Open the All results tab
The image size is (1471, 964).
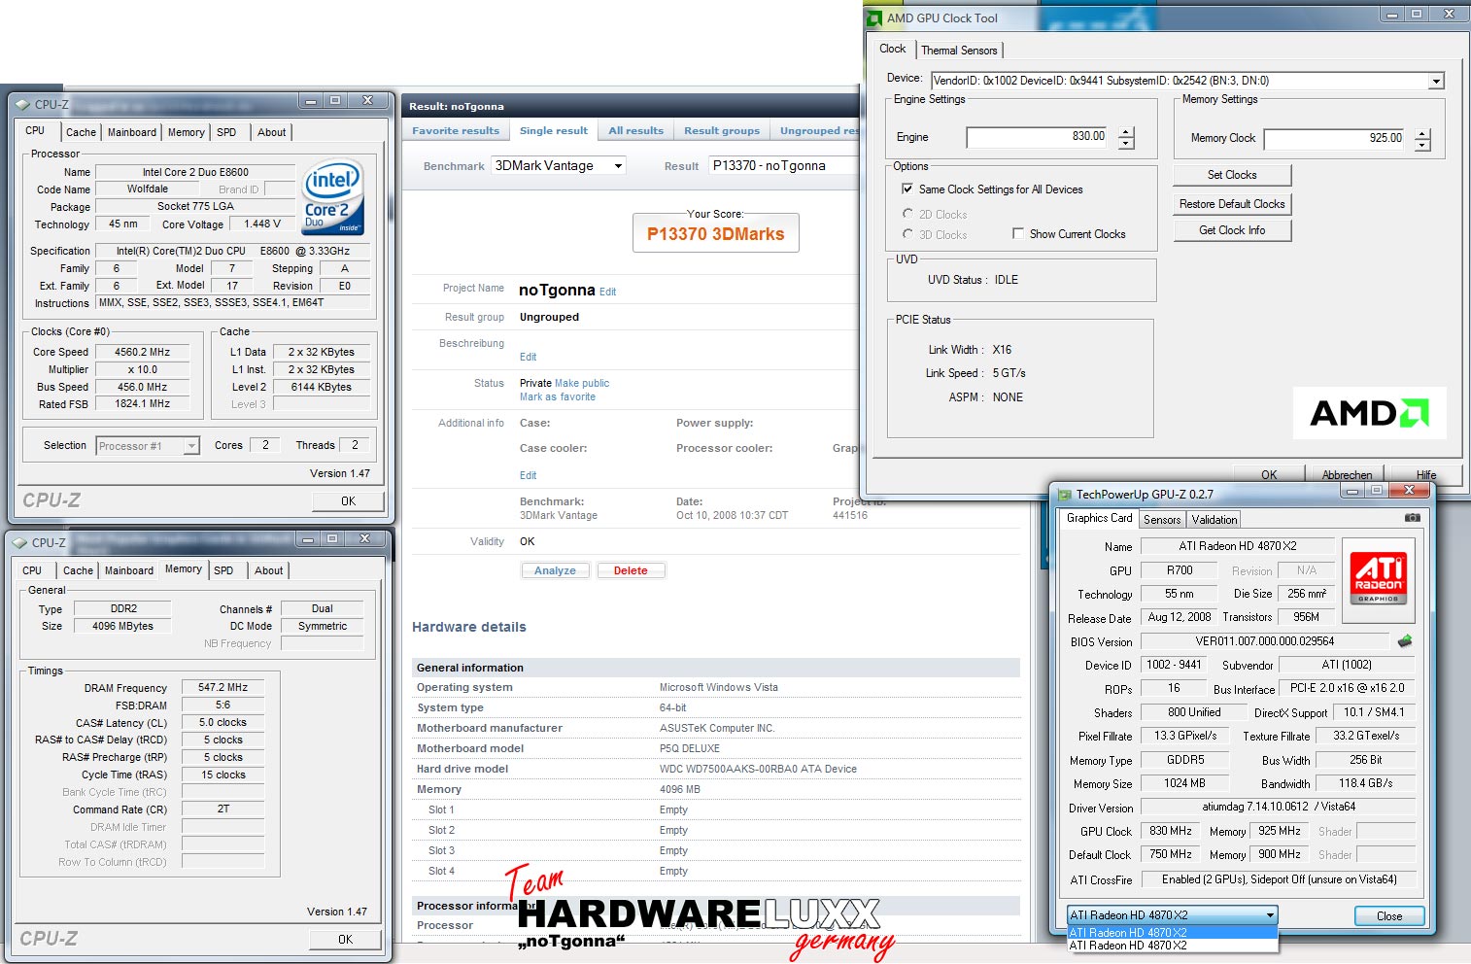coord(635,130)
